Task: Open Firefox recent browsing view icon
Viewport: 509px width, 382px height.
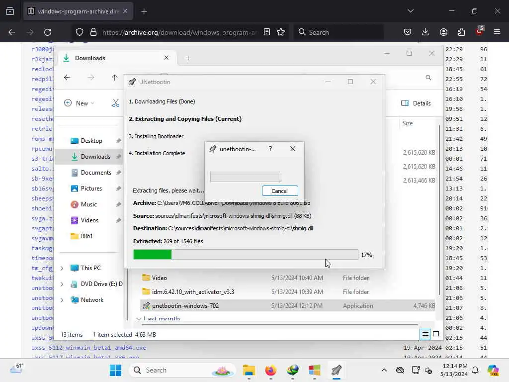Action: (10, 11)
